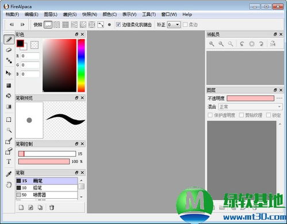Enable parallel lines snap
This screenshot has width=287, height=224.
click(x=57, y=25)
